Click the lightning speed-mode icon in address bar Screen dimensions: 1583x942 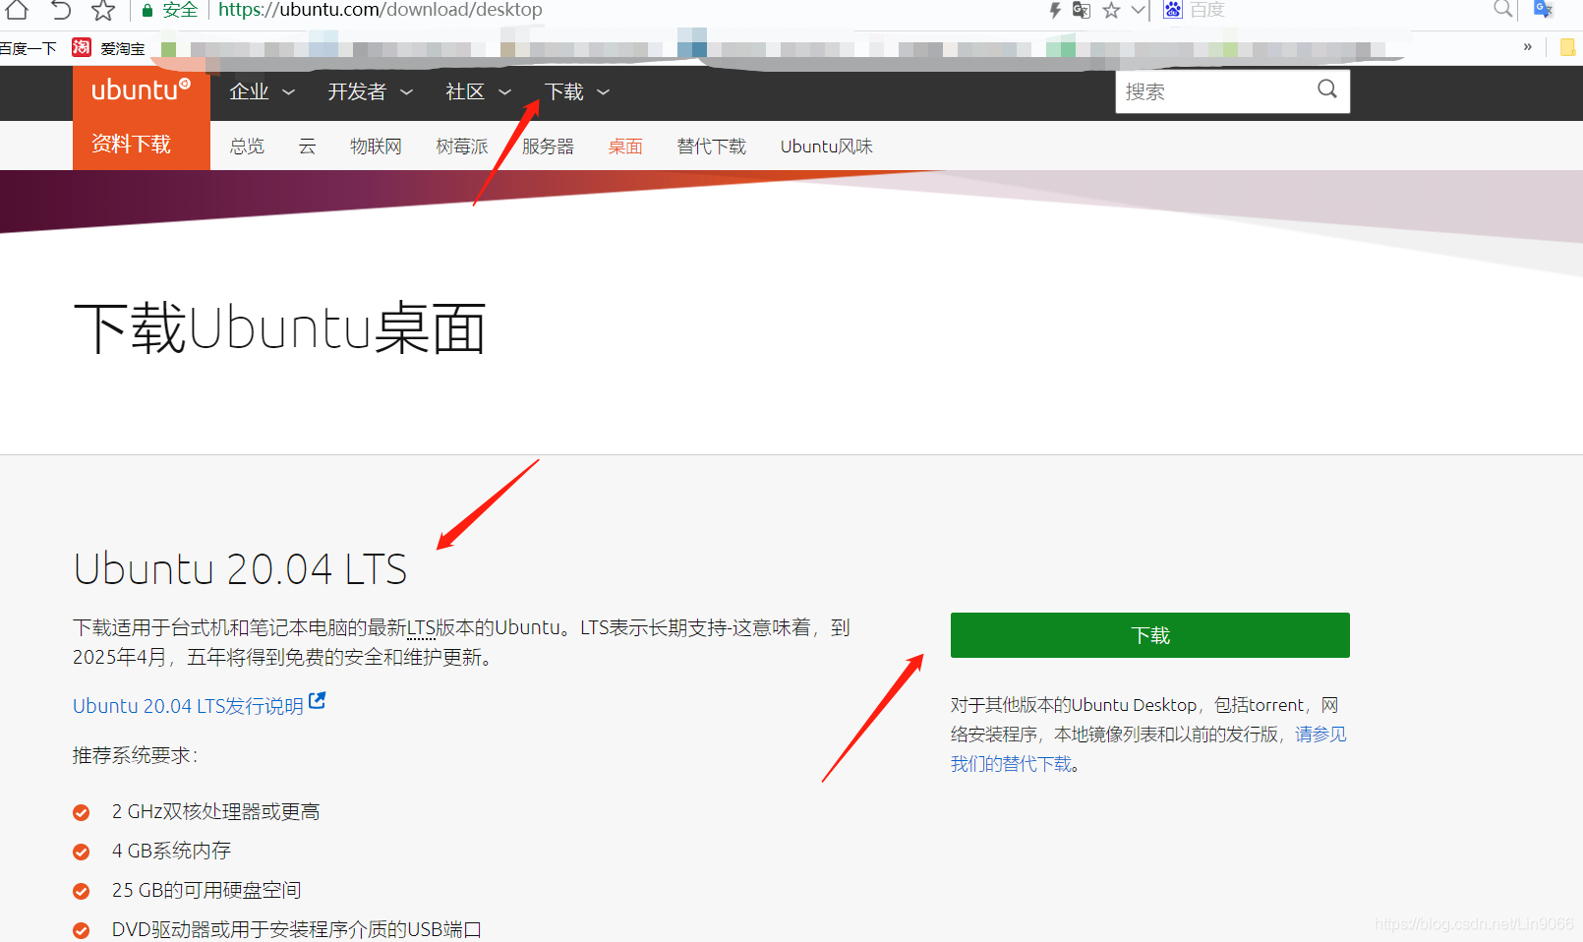coord(1055,11)
